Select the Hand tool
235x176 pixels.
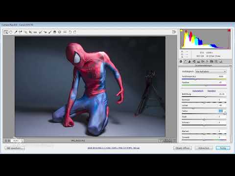tap(11, 32)
